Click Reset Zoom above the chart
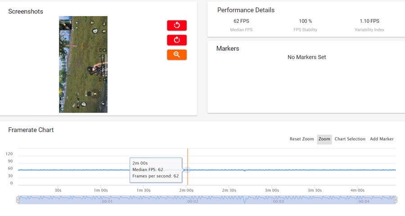 [x=301, y=139]
